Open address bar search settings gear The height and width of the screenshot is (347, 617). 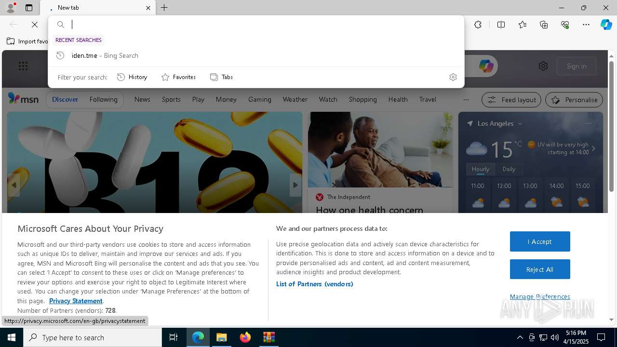click(453, 77)
